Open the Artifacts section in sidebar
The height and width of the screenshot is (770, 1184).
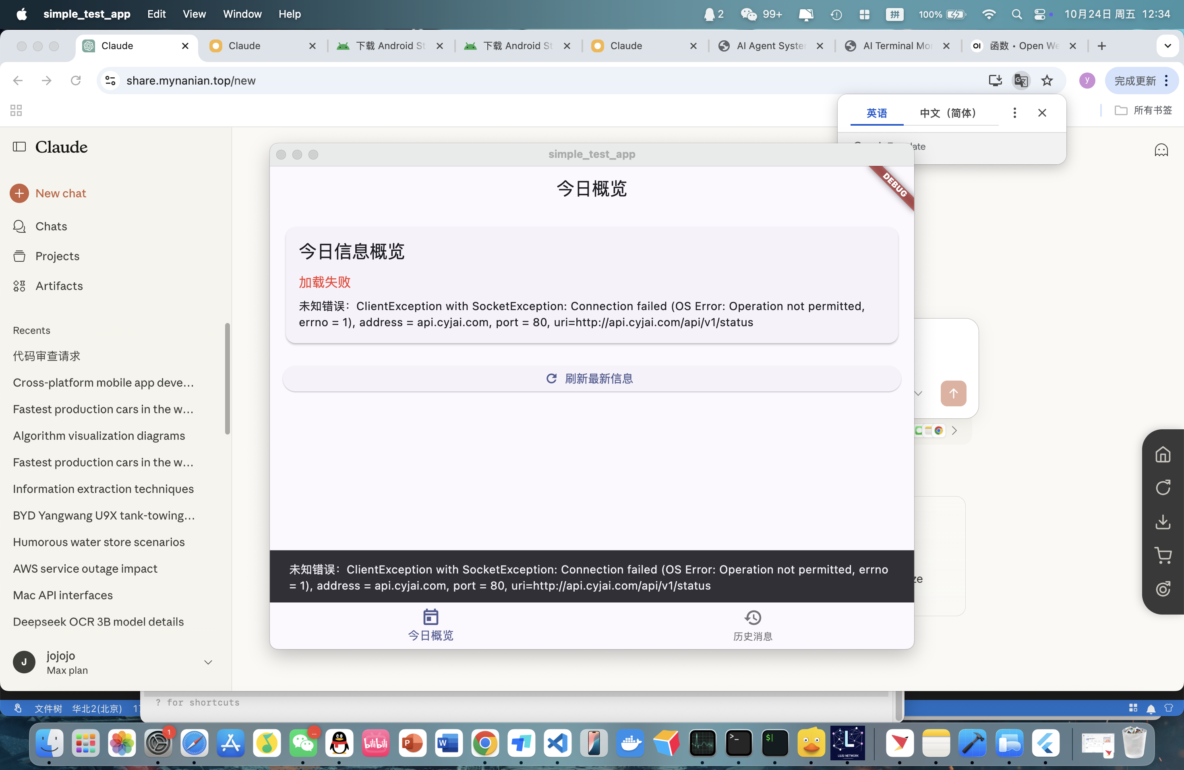tap(59, 286)
